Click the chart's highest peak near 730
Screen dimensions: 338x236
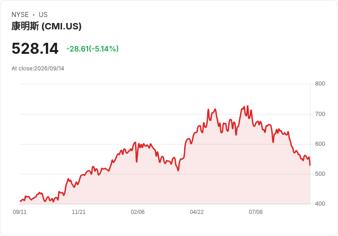pos(248,106)
